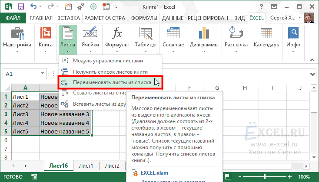
Task: Open the Книга red book icon
Action: [46, 33]
